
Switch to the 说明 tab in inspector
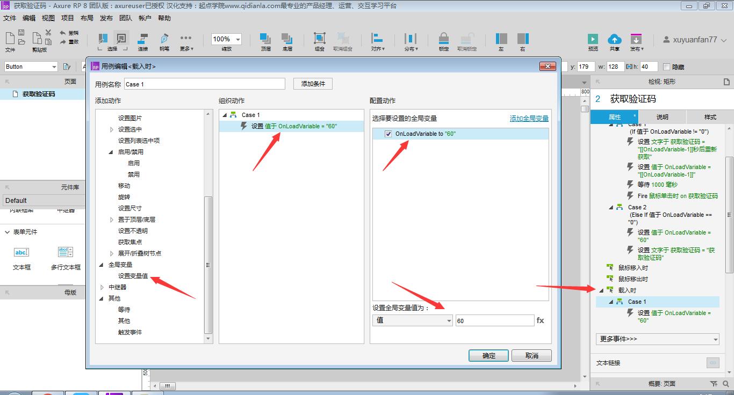662,117
